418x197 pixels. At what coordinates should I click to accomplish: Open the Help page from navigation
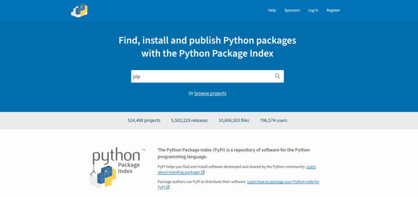[x=272, y=10]
